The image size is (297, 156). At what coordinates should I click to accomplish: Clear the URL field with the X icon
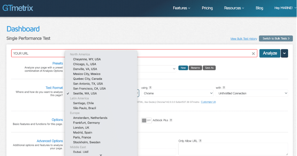(253, 53)
